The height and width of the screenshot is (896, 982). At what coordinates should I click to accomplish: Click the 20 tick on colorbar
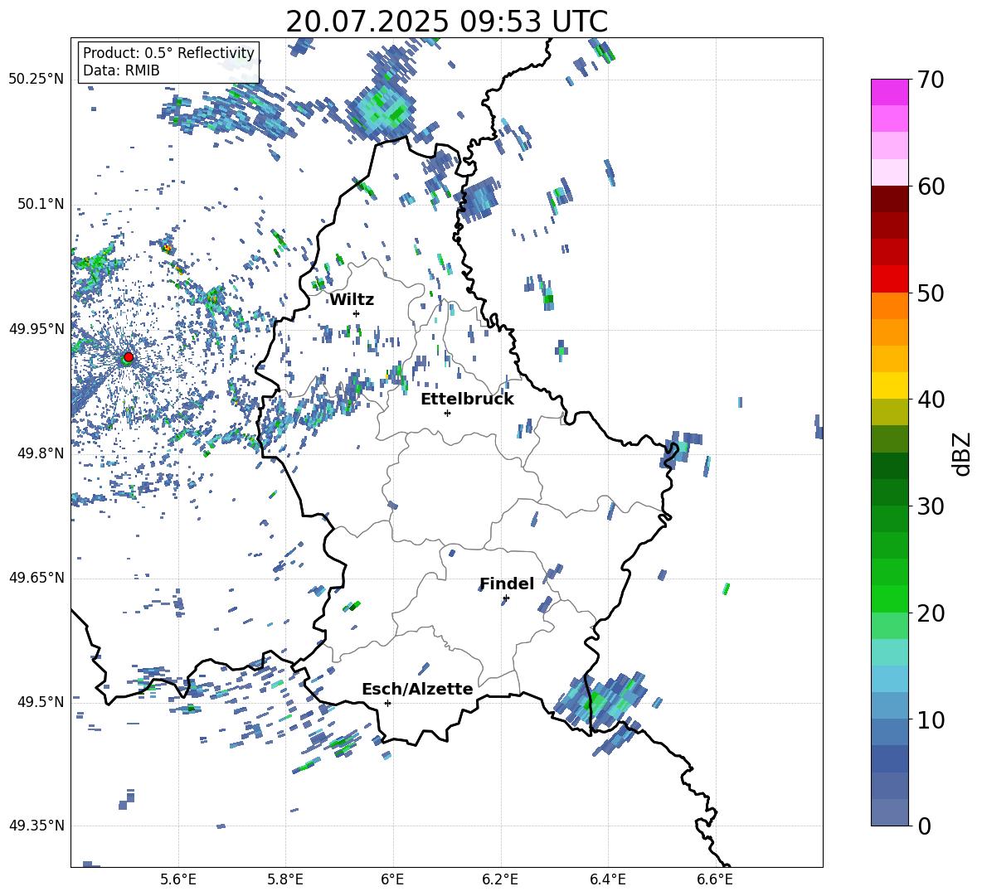(x=931, y=613)
